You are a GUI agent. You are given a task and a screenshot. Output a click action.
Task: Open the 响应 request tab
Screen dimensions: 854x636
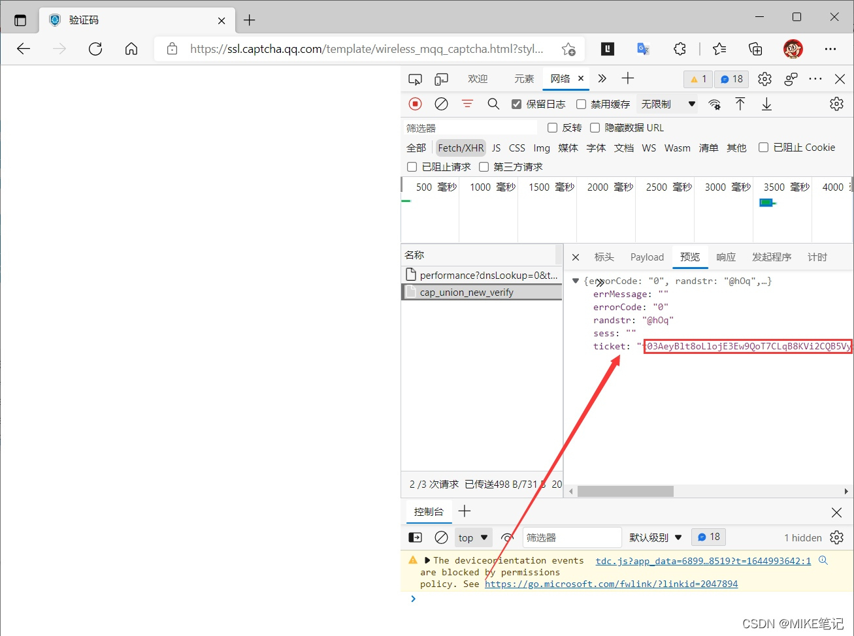(726, 257)
